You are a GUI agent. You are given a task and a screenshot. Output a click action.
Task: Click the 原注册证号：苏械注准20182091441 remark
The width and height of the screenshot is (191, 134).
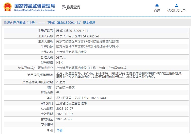coord(81,98)
